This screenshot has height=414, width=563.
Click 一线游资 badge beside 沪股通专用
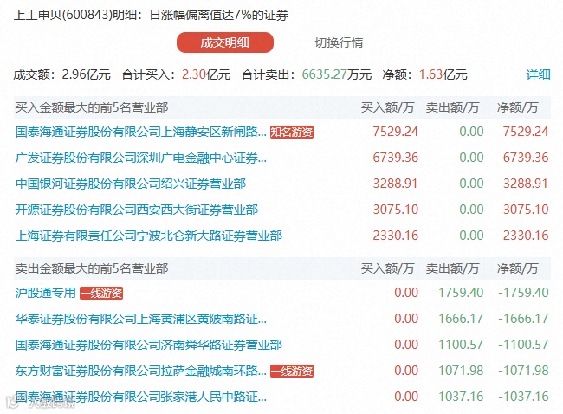[x=101, y=293]
